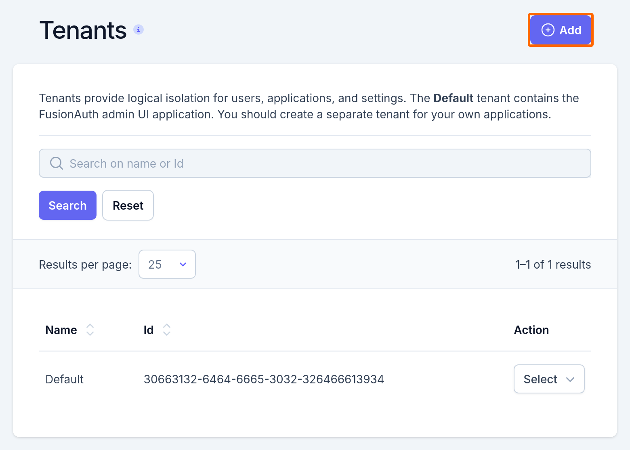Run the tenant Search
This screenshot has width=630, height=450.
click(x=67, y=205)
